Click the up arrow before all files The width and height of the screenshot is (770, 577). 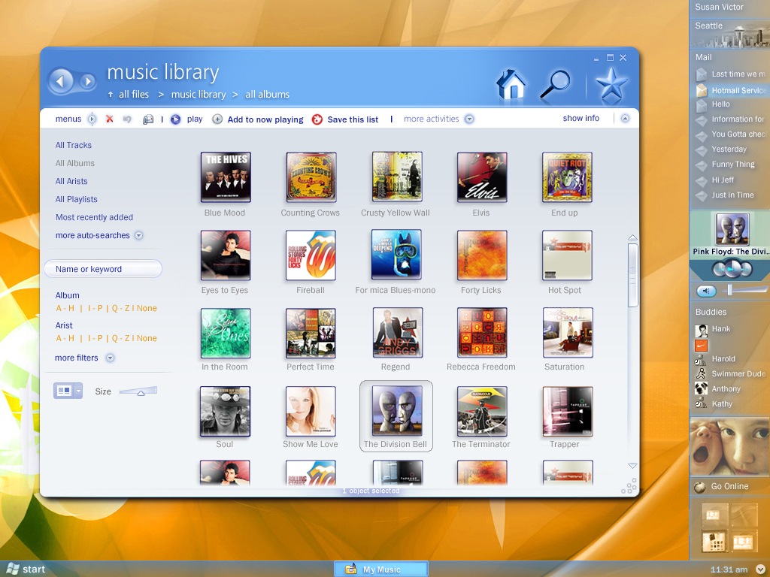tap(111, 95)
